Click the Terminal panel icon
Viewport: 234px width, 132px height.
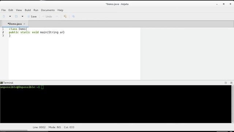click(1, 82)
